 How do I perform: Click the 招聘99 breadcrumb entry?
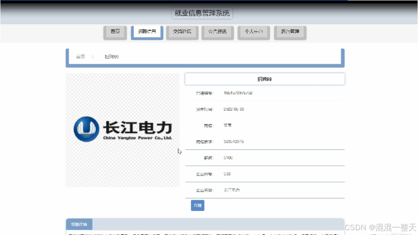tap(112, 57)
